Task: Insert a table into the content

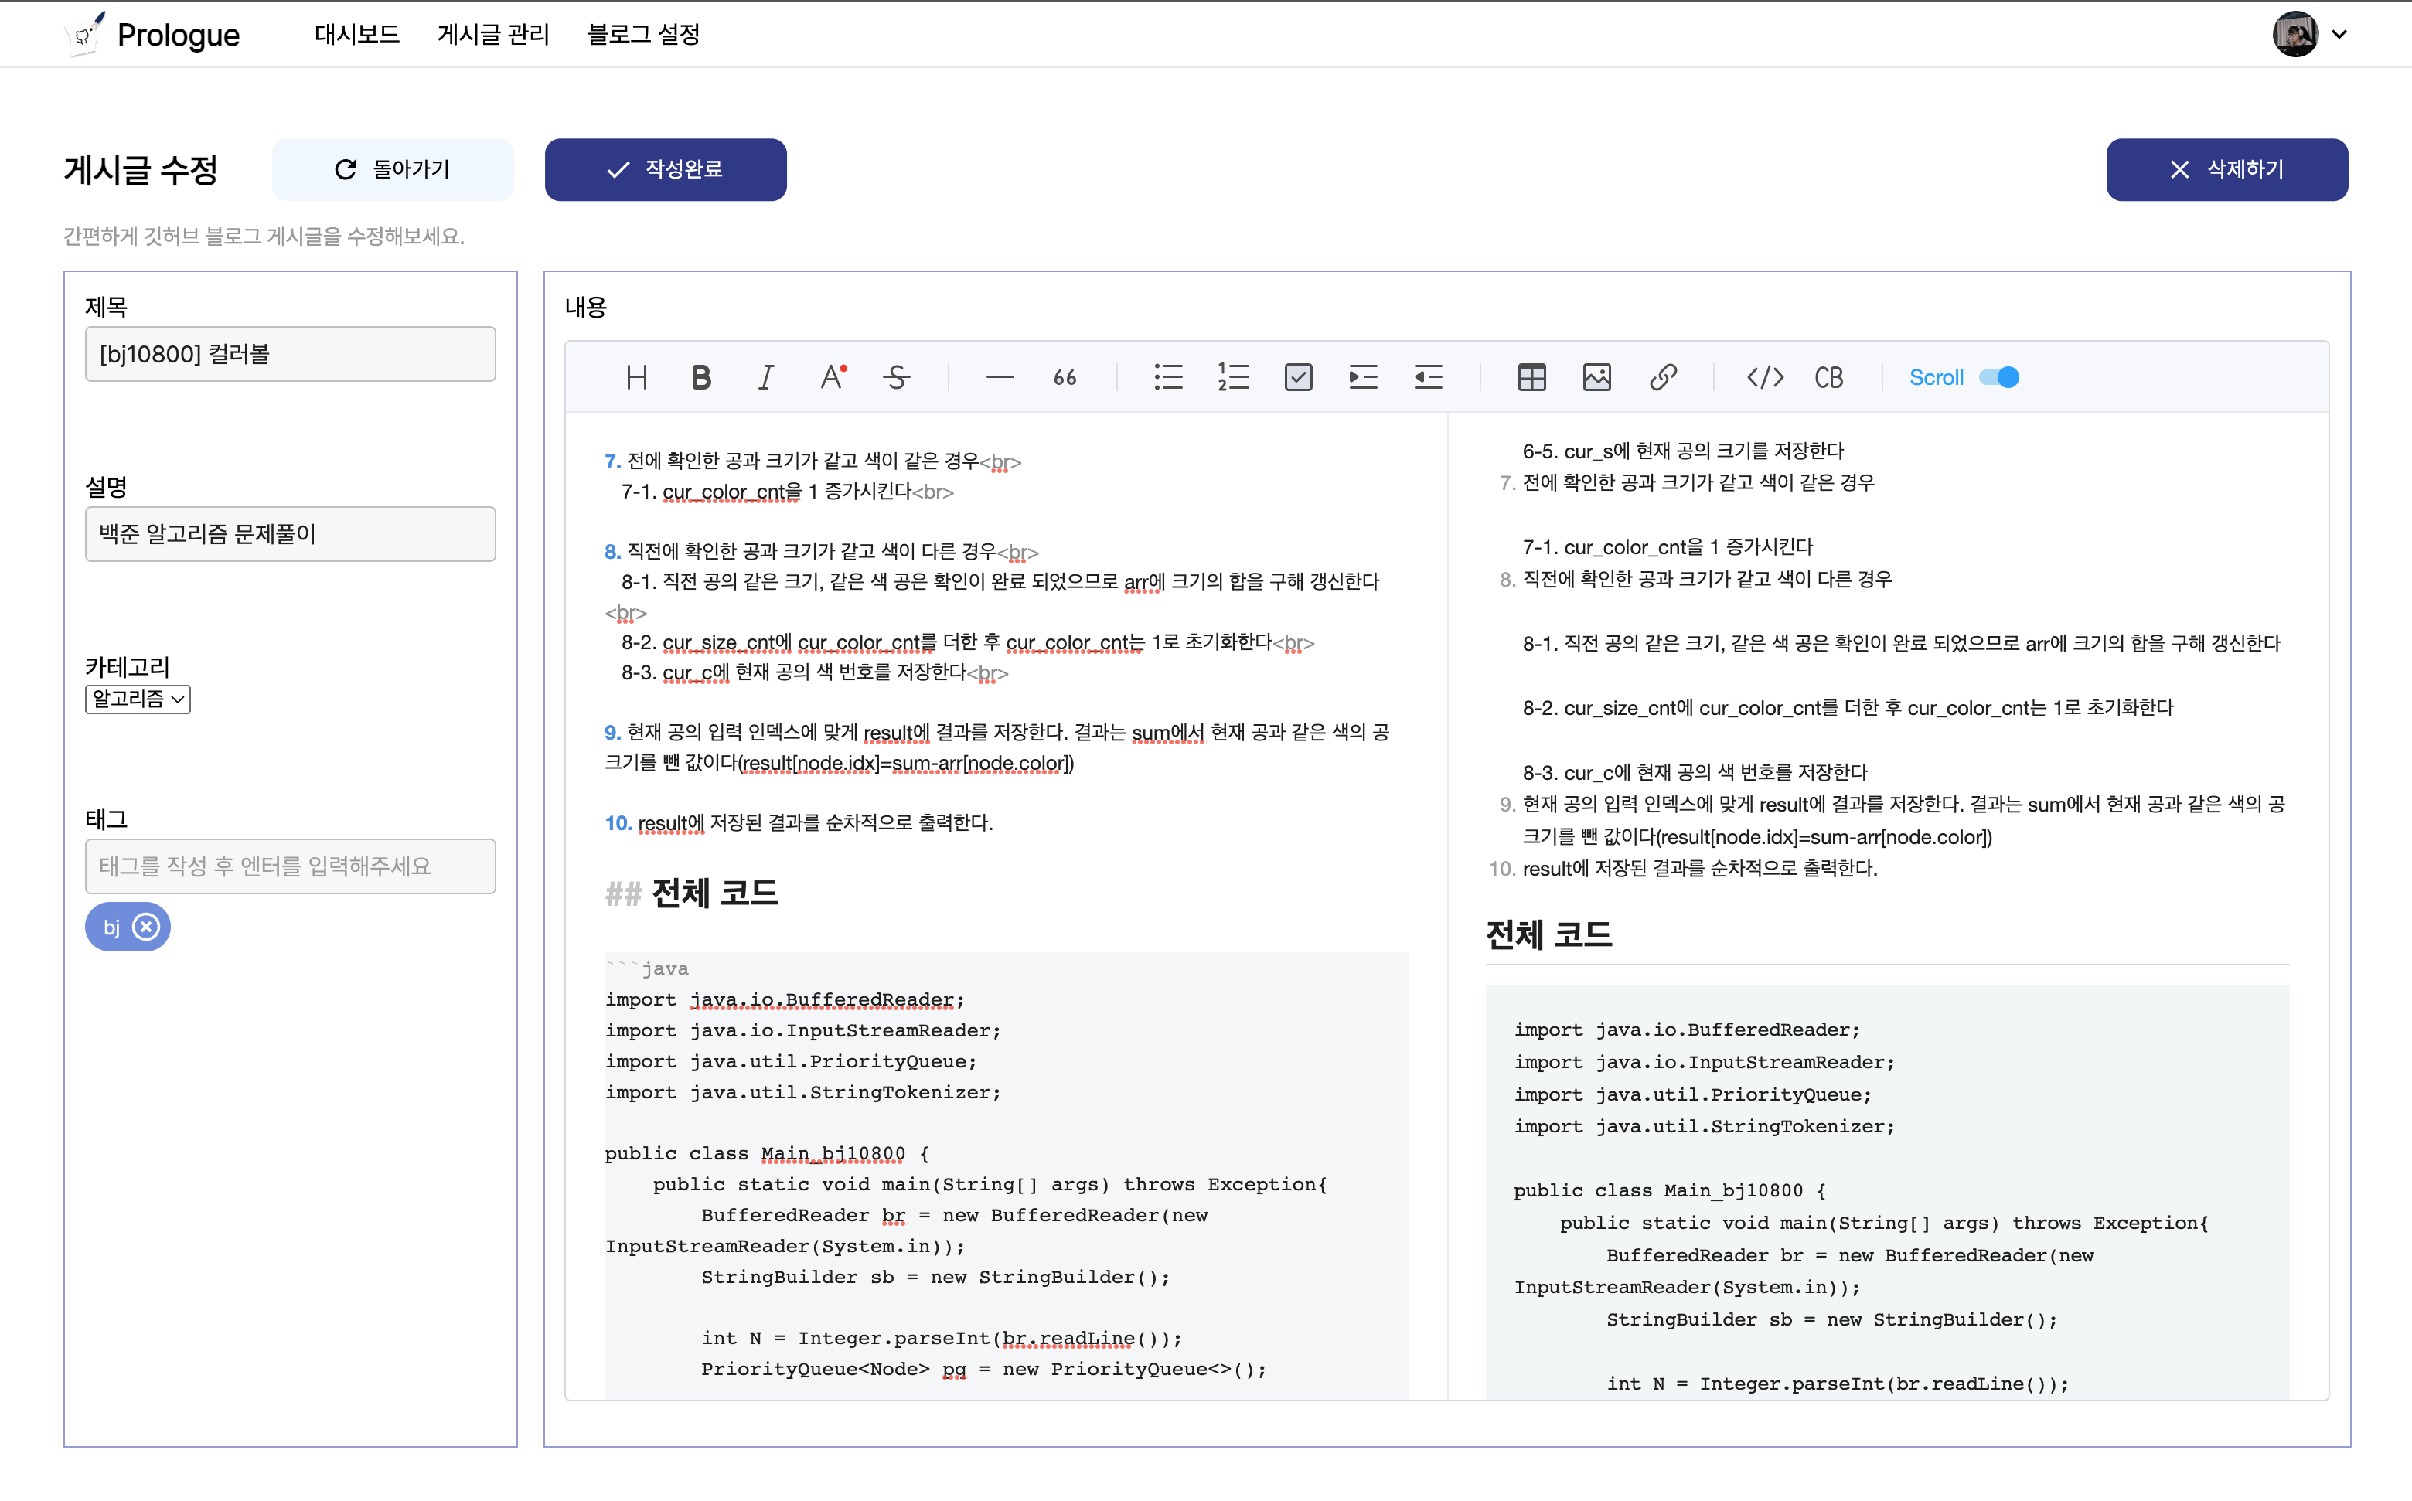Action: [1531, 377]
